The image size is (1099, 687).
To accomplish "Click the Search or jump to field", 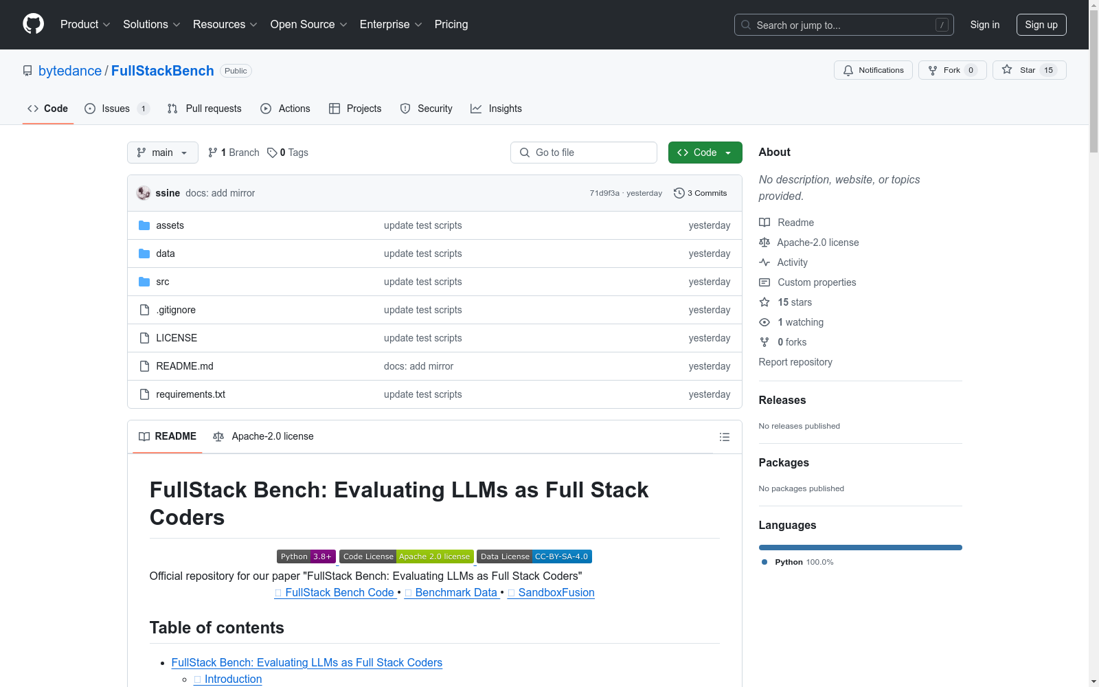I will point(844,25).
